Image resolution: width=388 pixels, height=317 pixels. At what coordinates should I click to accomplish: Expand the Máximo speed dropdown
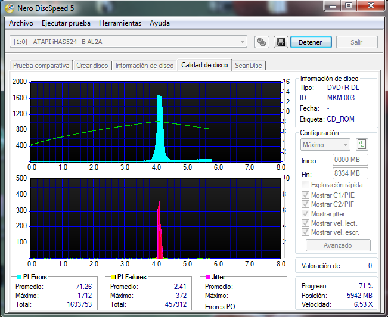point(325,144)
